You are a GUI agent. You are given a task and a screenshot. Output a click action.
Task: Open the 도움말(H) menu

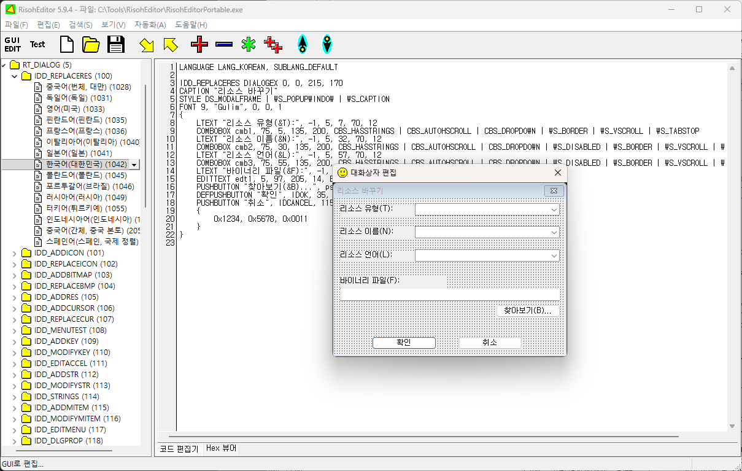pyautogui.click(x=191, y=25)
